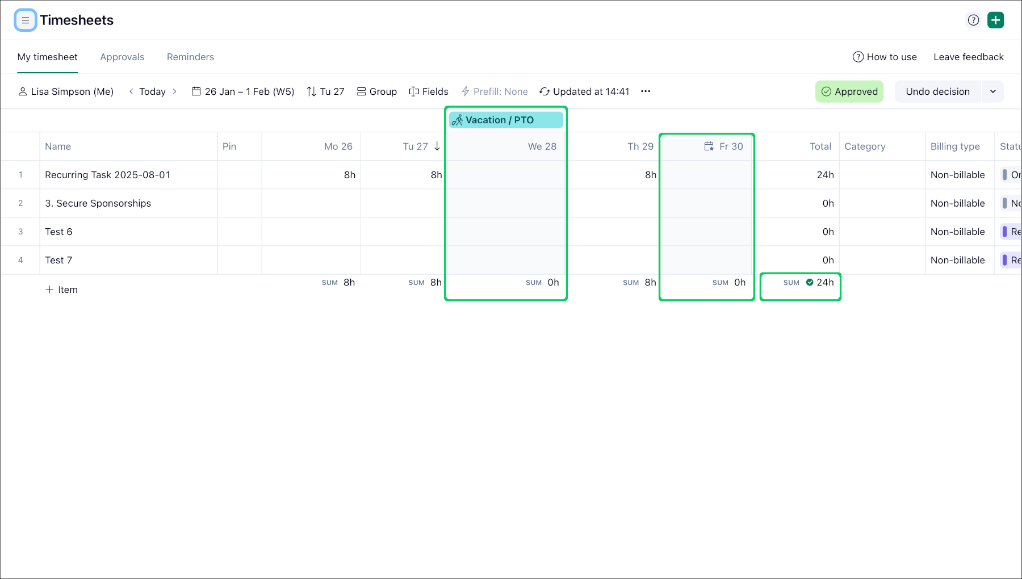Viewport: 1022px width, 579px height.
Task: Open the 26 Jan – 1 Feb date picker
Action: point(243,91)
